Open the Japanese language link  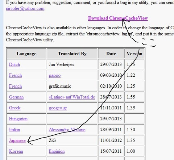coord(17,140)
